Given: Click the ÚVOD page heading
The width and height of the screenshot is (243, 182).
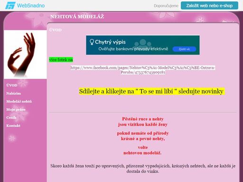Looking at the screenshot, I should point(56,30).
